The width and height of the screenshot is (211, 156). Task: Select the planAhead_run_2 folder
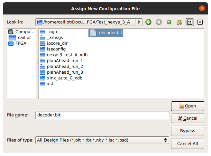point(61,67)
